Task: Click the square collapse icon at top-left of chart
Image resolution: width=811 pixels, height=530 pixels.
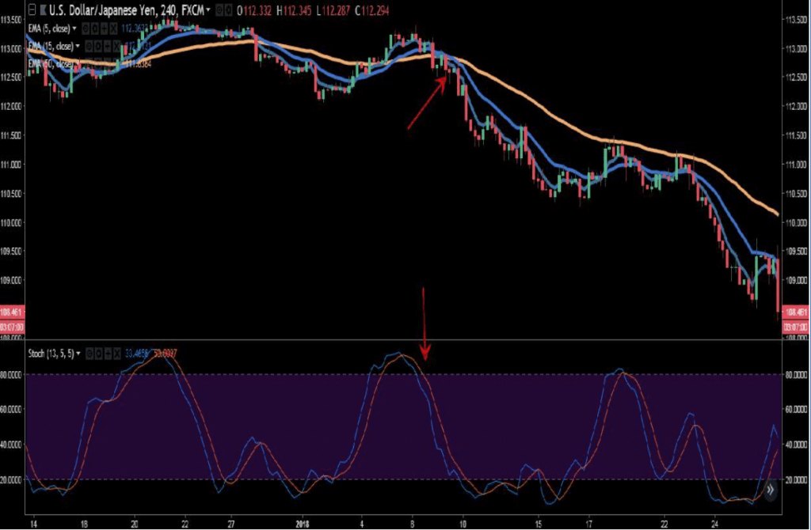Action: click(x=32, y=10)
